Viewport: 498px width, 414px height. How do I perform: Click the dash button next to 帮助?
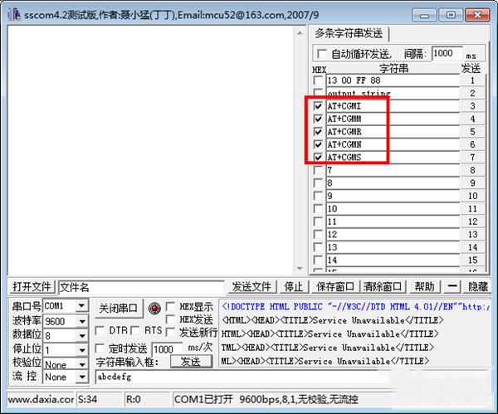pos(452,287)
